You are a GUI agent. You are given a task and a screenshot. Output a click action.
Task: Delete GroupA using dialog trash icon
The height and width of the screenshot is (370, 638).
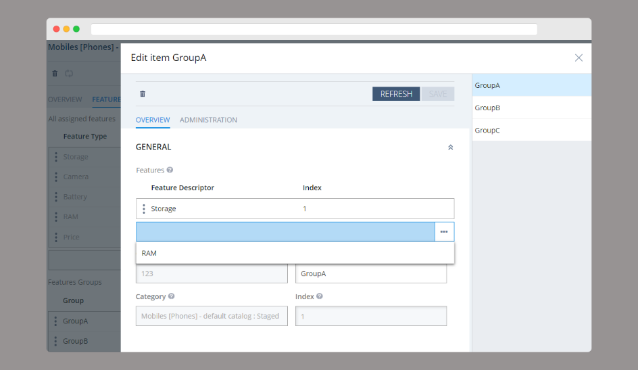(x=143, y=94)
